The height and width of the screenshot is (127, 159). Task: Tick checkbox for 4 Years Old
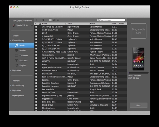coord(36,36)
